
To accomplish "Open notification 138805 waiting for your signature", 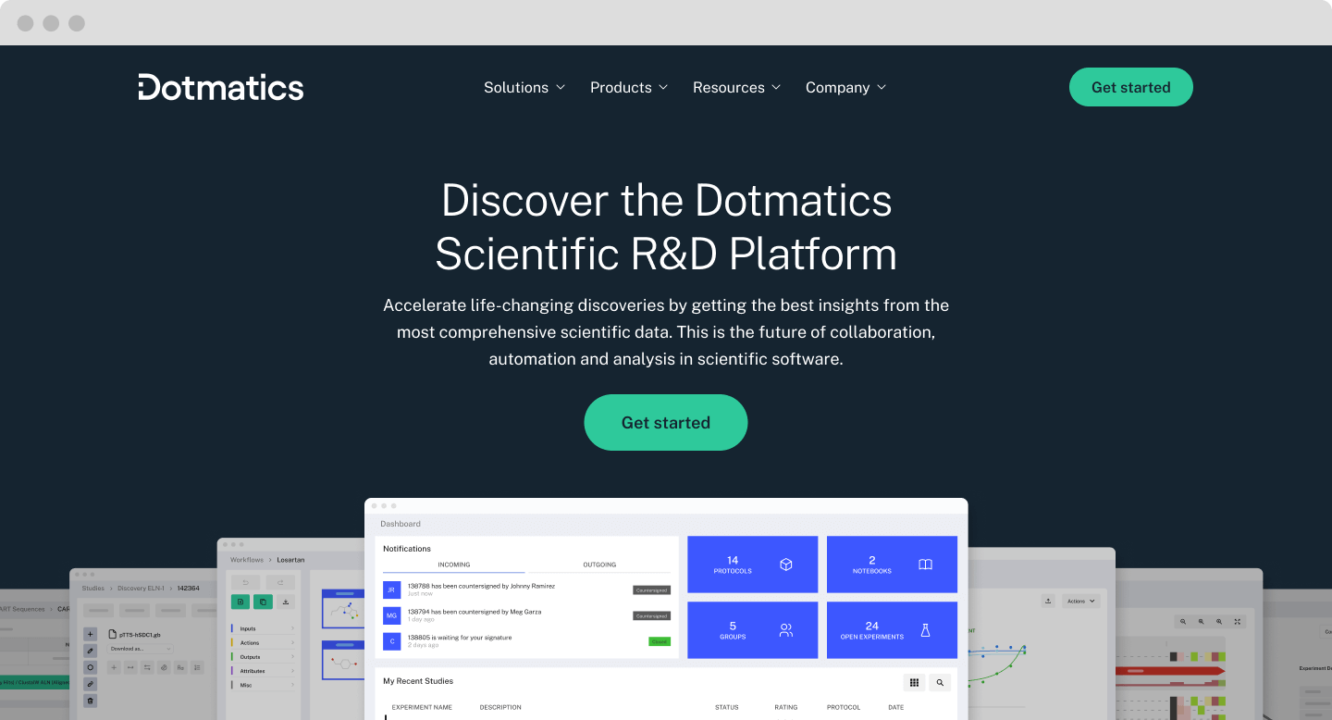I will (460, 638).
